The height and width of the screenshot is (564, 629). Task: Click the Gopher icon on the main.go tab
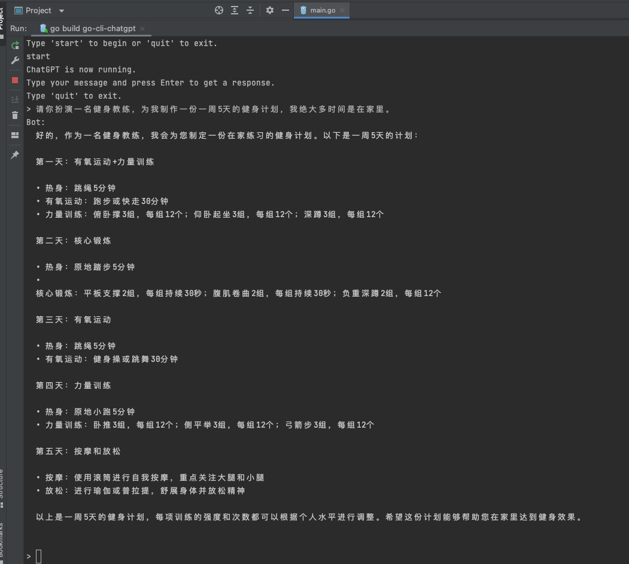pos(303,10)
